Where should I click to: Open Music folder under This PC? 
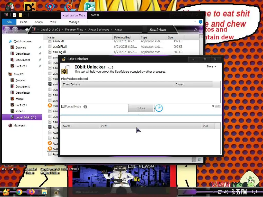[20, 99]
